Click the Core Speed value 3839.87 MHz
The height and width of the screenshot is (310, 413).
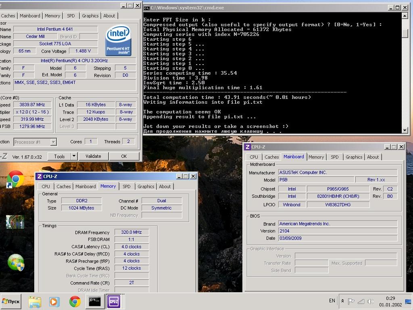(32, 105)
